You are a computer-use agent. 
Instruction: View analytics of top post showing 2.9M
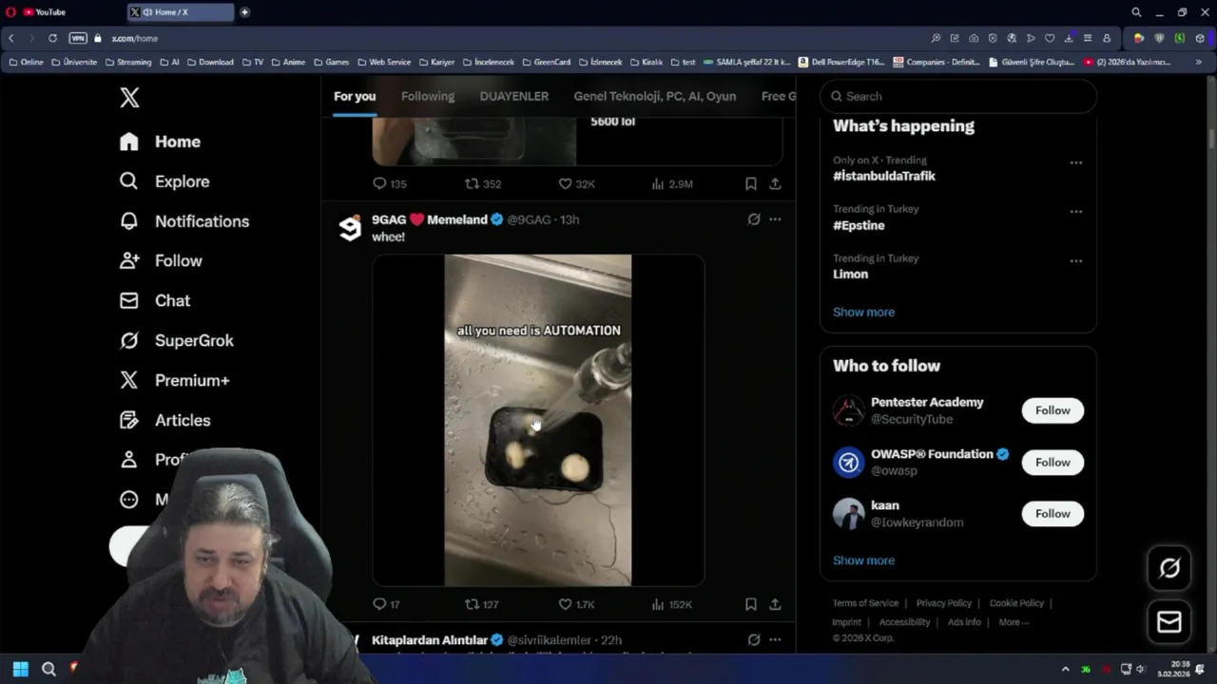point(672,184)
